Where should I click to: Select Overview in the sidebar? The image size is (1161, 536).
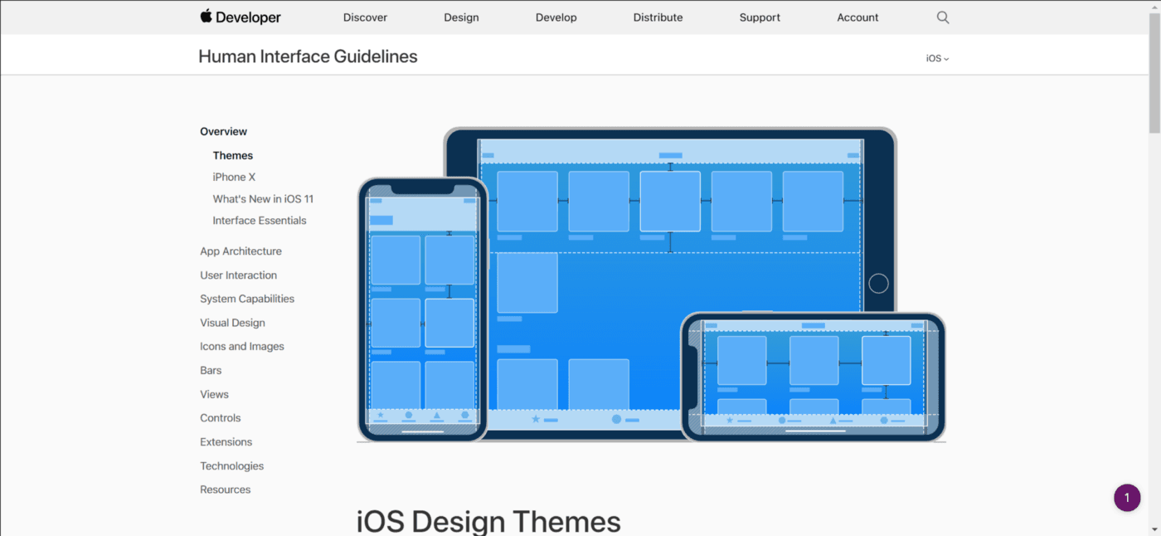(223, 131)
